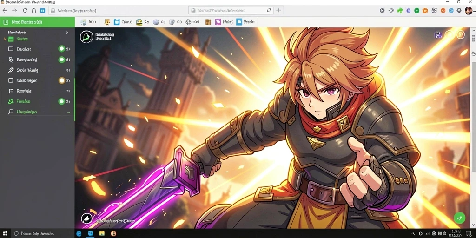Toggle the orange switch in sidebar
Screen dimensions: 476x238
point(62,80)
